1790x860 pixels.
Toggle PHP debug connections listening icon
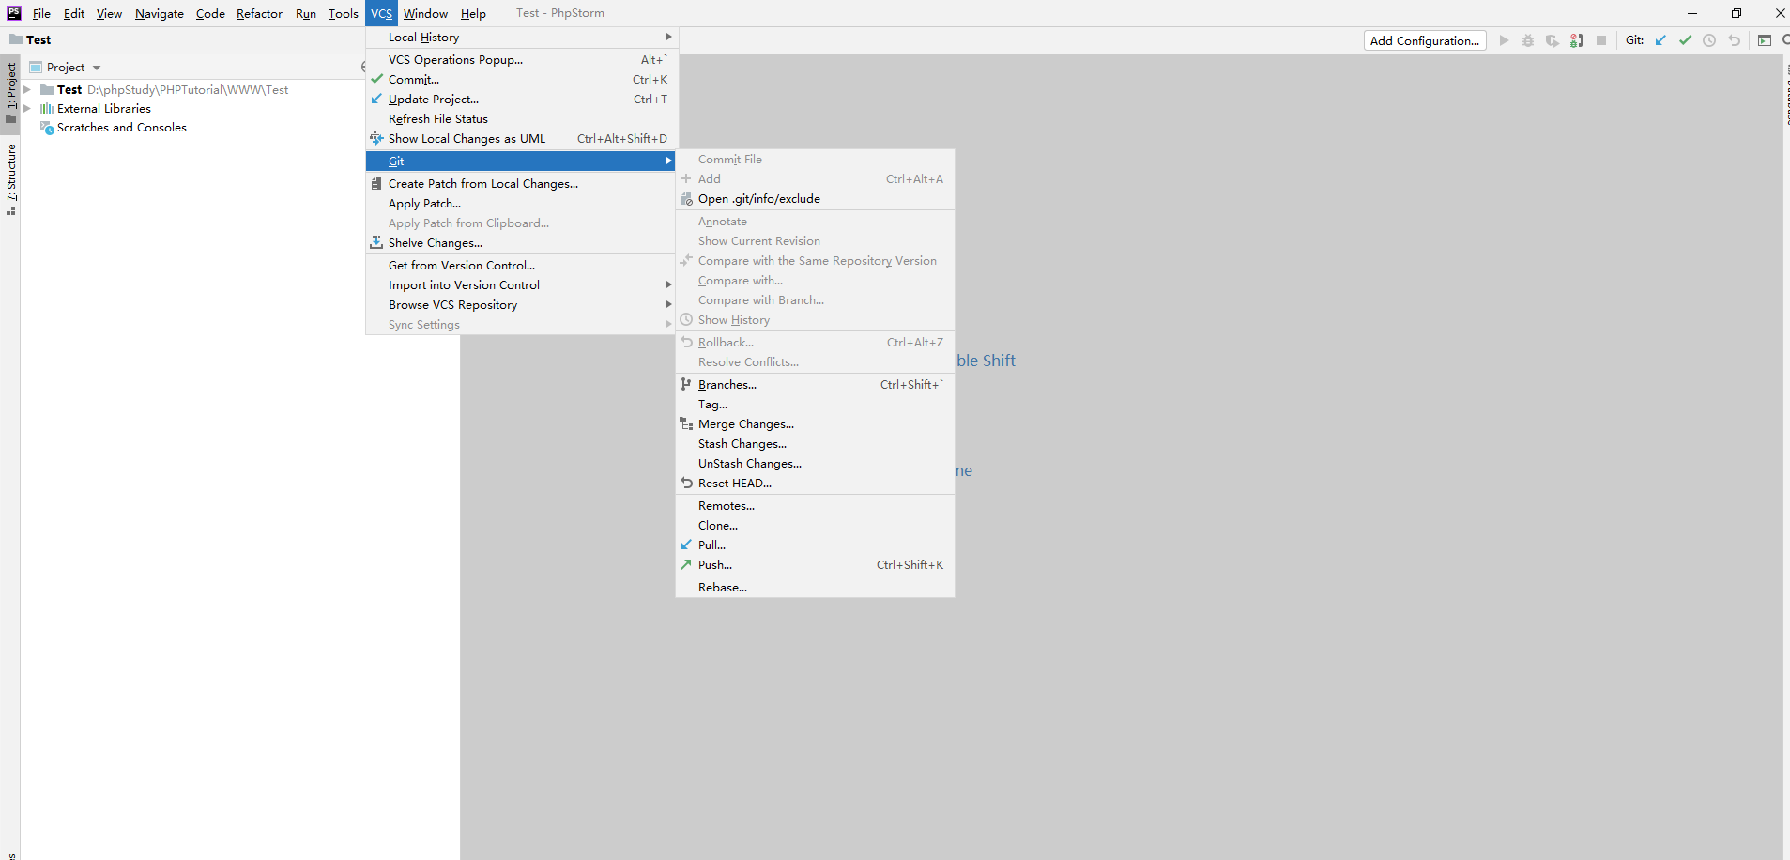pyautogui.click(x=1577, y=40)
